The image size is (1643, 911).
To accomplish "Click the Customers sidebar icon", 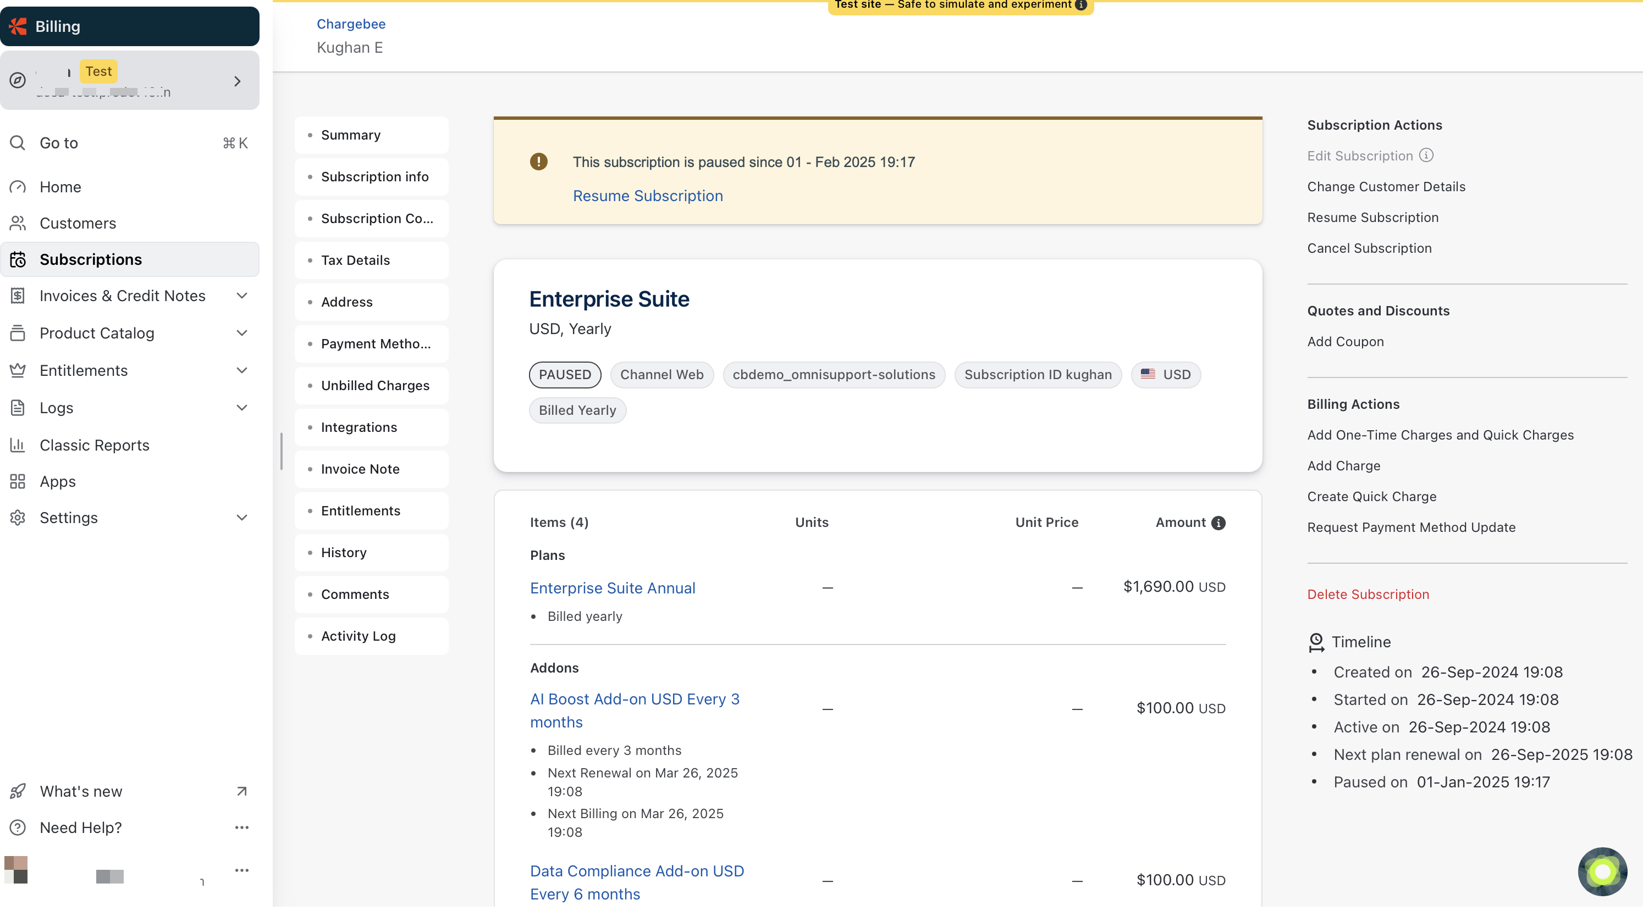I will click(x=18, y=223).
